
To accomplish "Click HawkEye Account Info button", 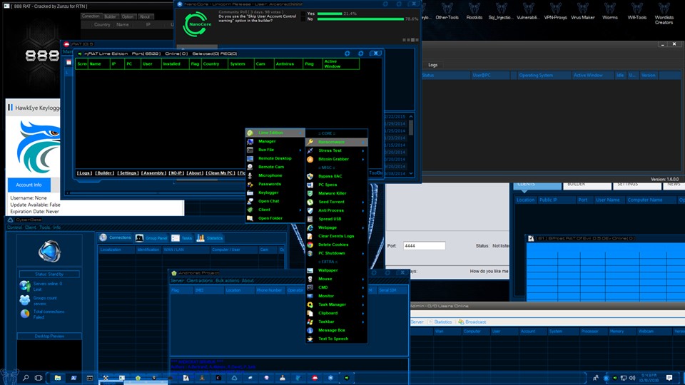I will click(29, 185).
